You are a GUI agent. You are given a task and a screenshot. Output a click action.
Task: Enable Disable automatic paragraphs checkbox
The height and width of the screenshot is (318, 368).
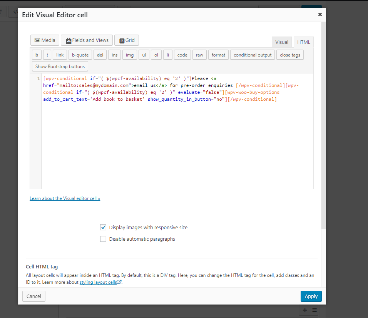tap(103, 239)
